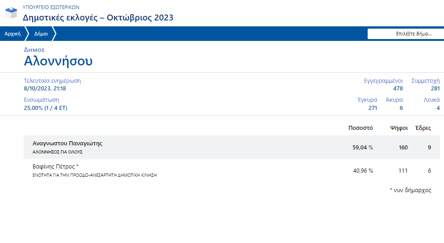Select the Αλοννήσου municipality heading

tap(58, 61)
